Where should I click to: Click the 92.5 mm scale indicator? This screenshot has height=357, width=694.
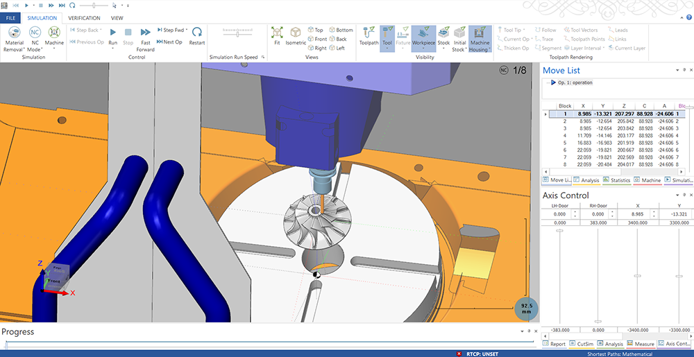526,308
